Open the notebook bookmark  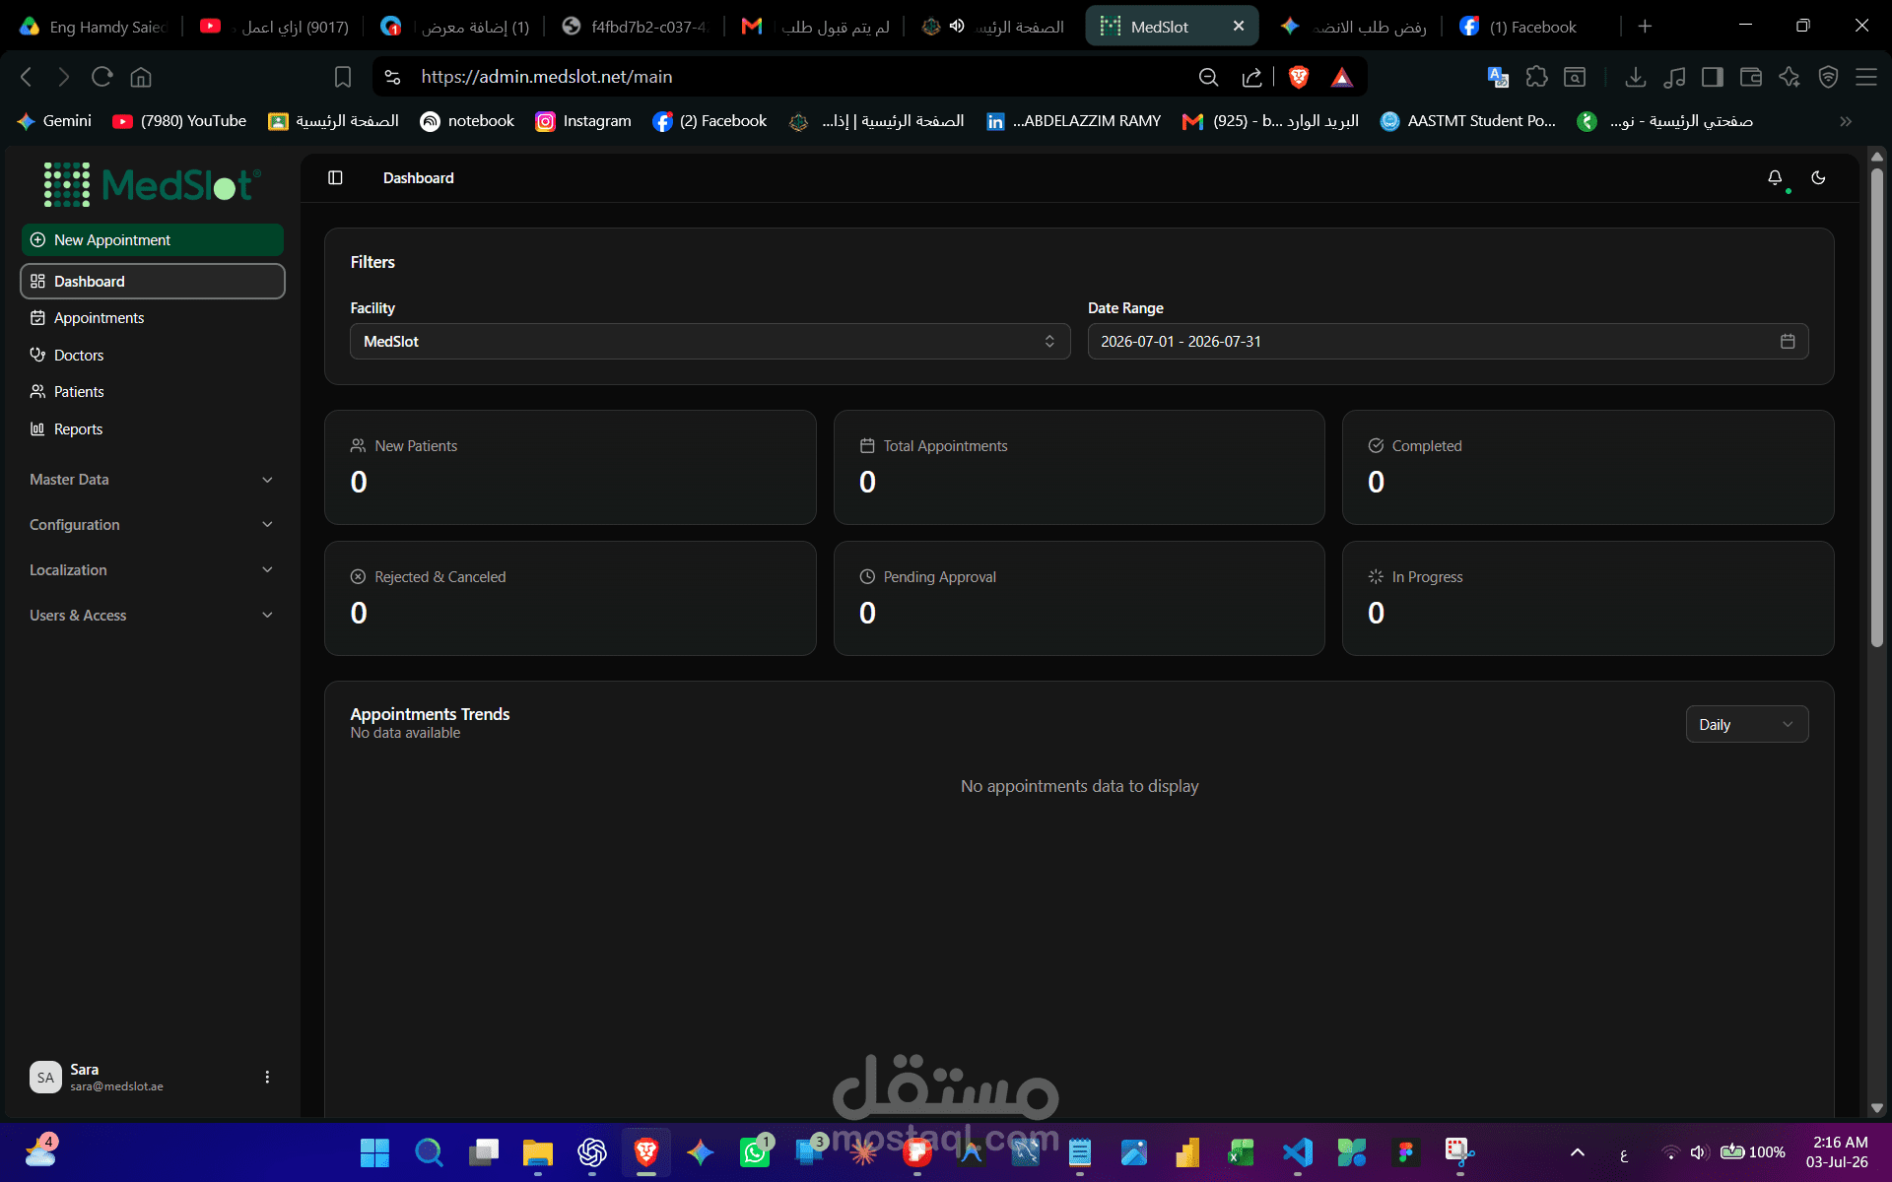click(468, 121)
